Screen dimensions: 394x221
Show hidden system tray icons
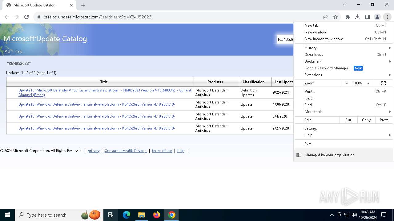(332, 215)
